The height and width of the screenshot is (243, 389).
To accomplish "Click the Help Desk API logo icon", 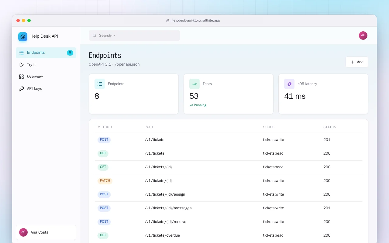I will click(x=23, y=37).
